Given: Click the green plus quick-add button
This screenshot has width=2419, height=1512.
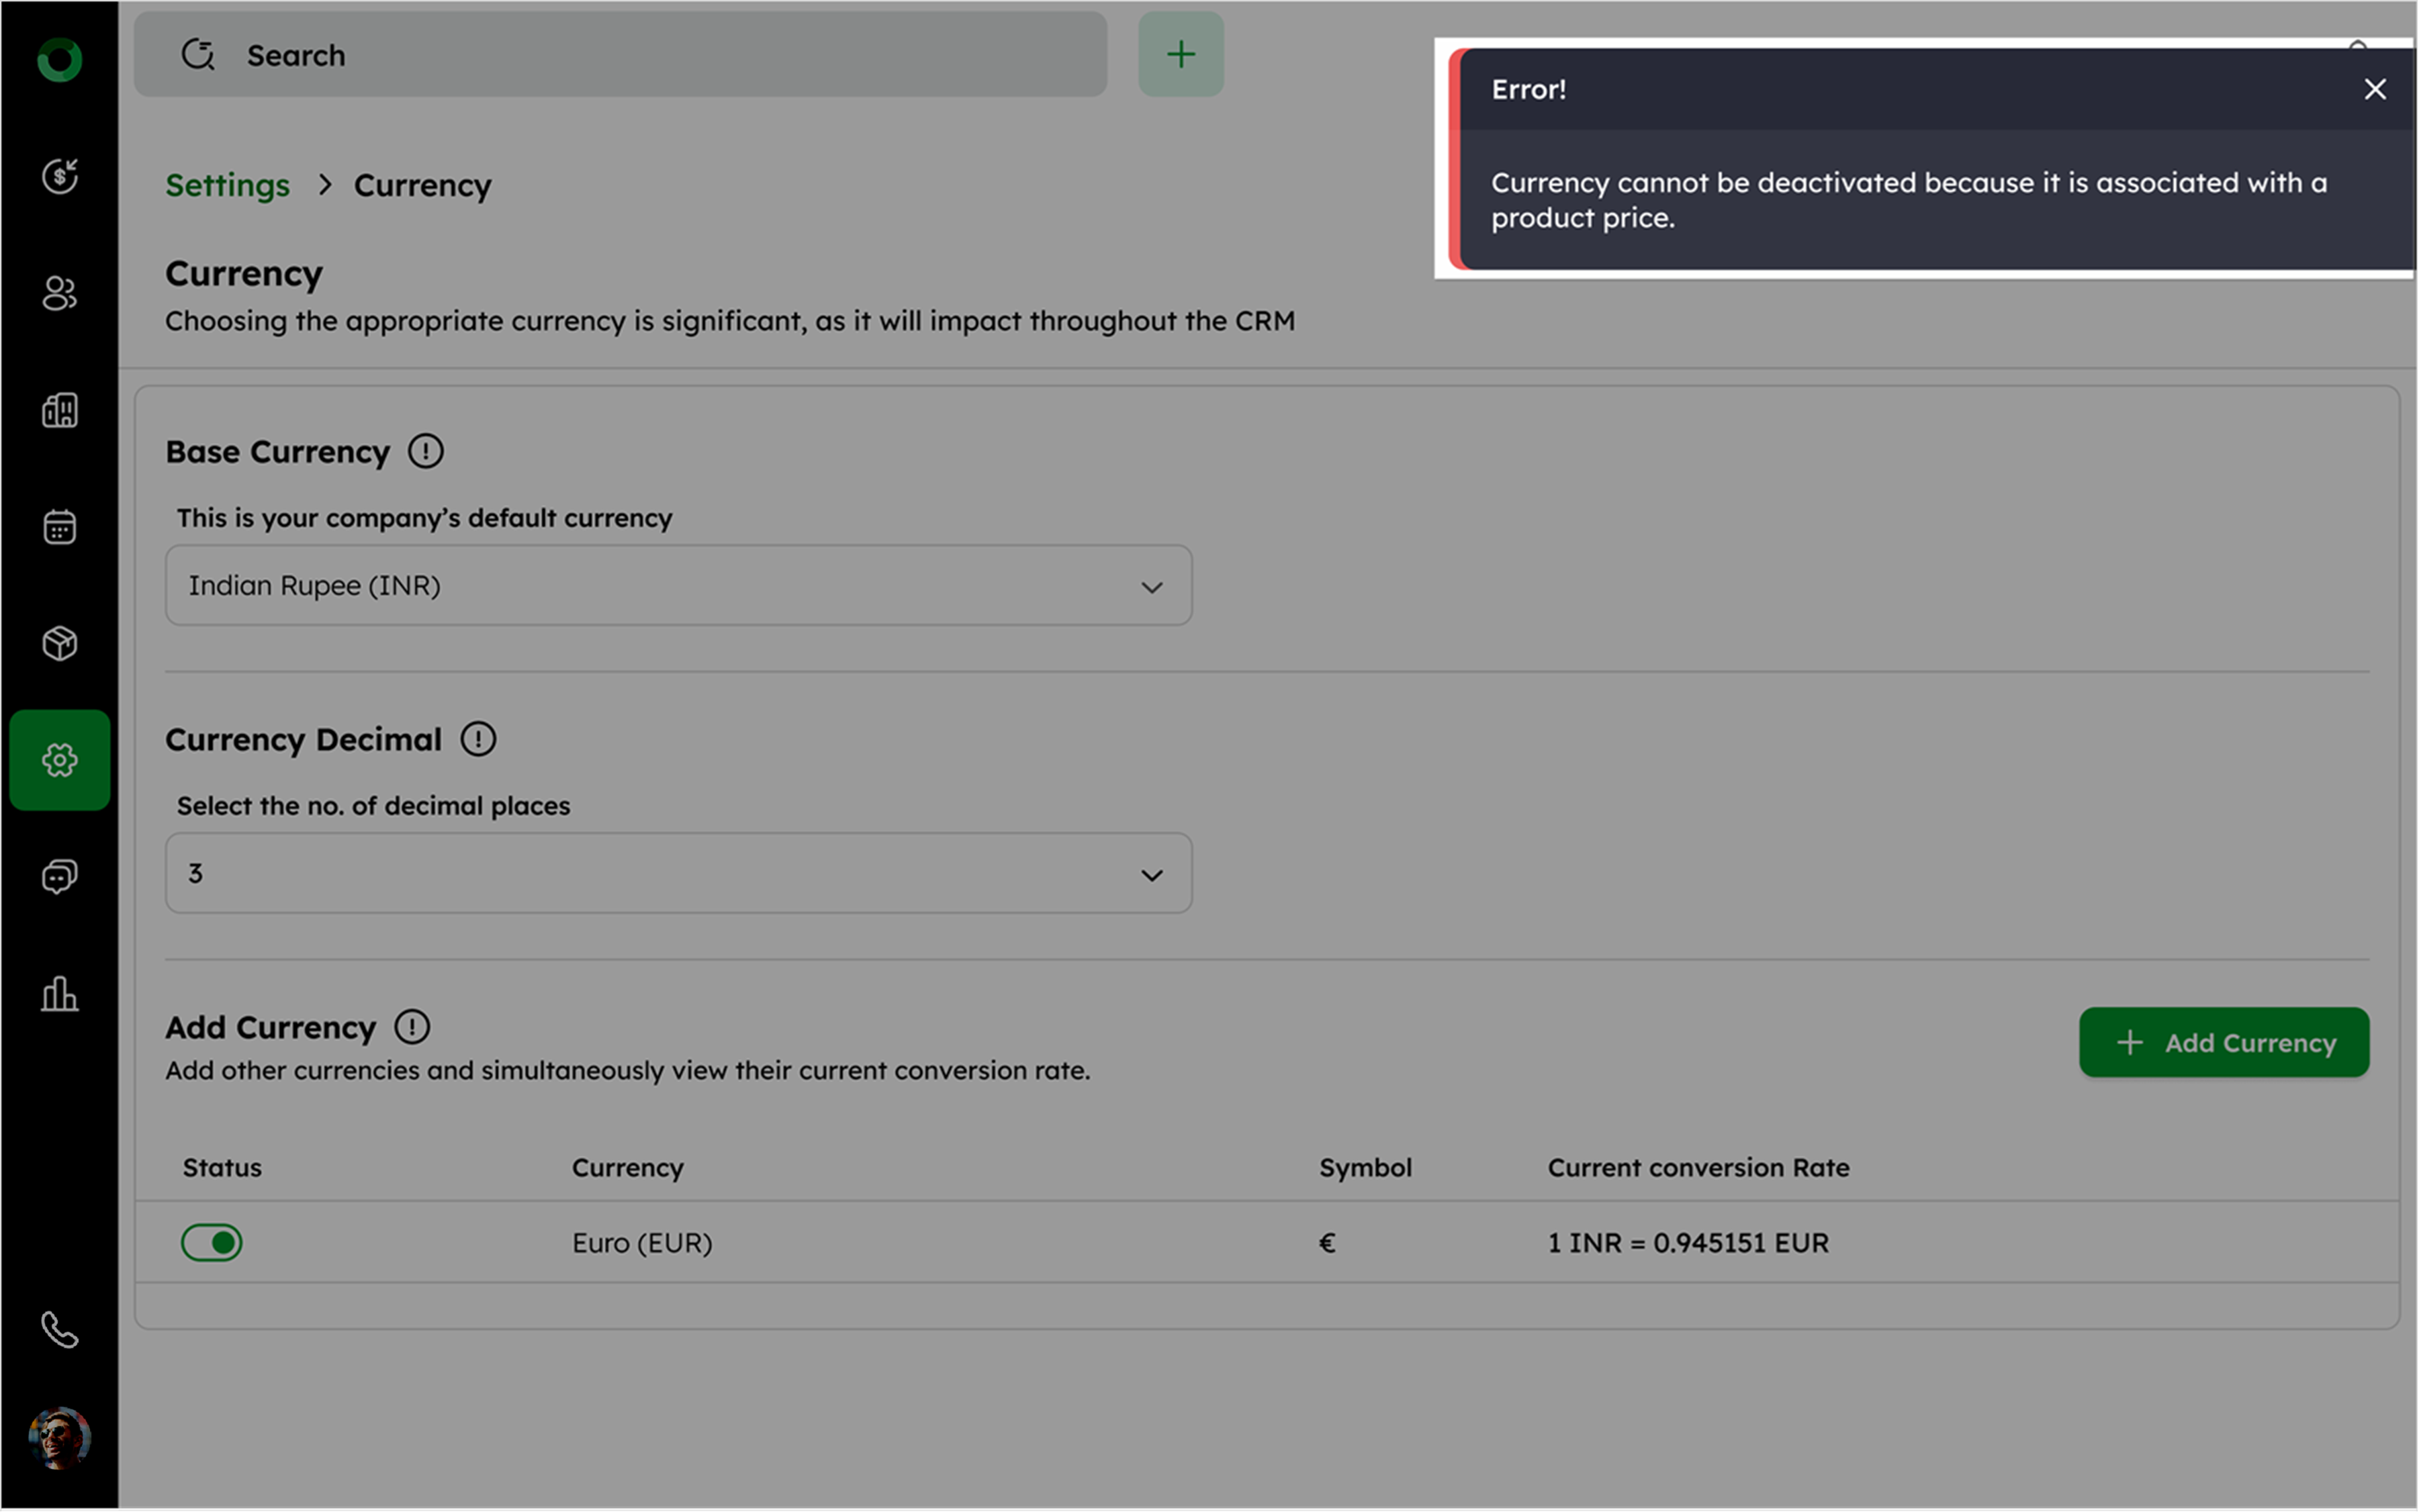Looking at the screenshot, I should pyautogui.click(x=1180, y=55).
